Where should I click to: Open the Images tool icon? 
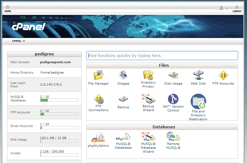tap(123, 75)
